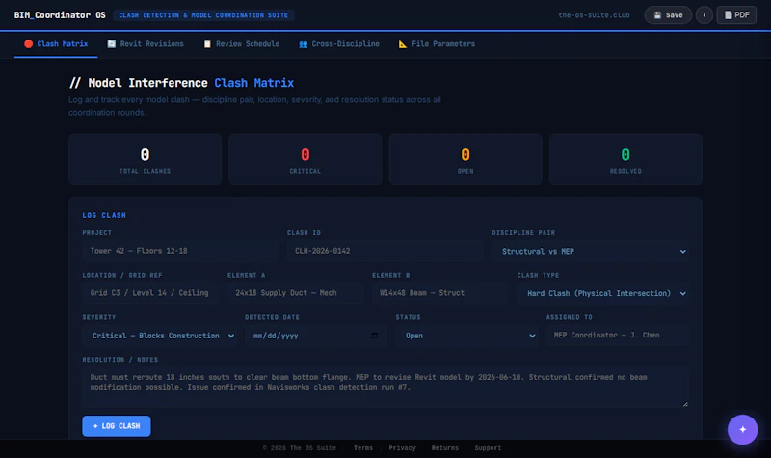Click the + LOG CLASH button
The height and width of the screenshot is (458, 771).
pyautogui.click(x=117, y=426)
